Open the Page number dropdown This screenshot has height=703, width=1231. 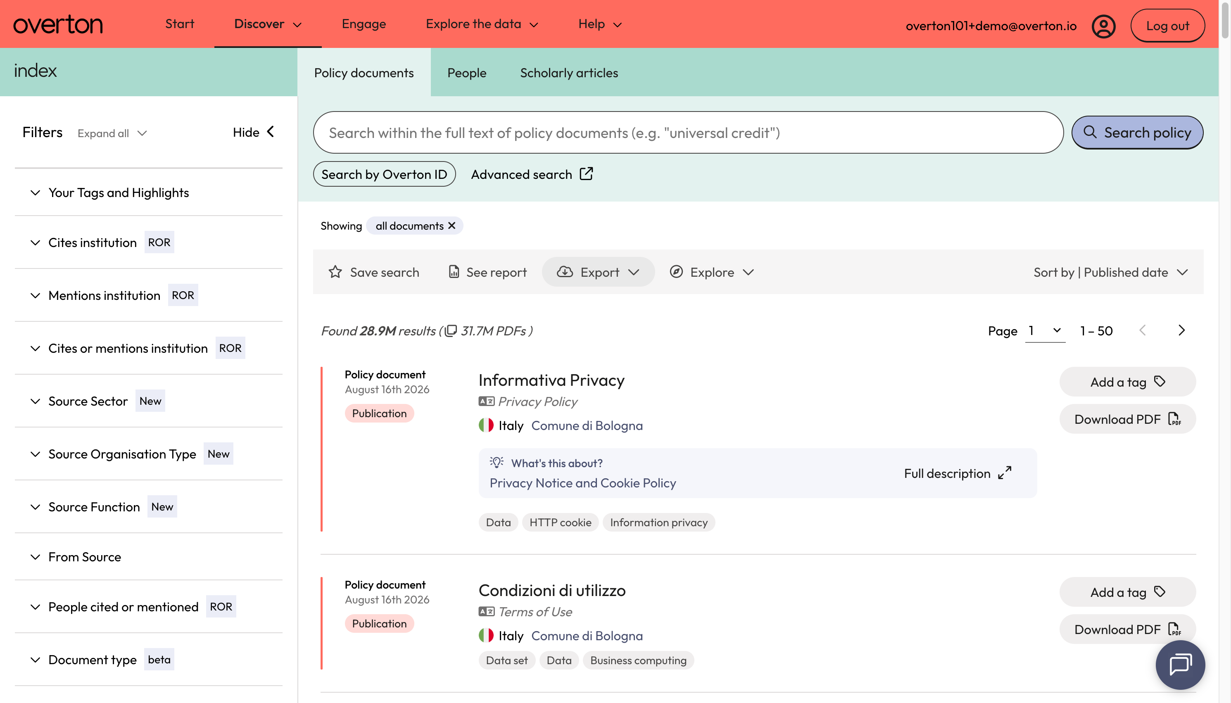tap(1045, 331)
